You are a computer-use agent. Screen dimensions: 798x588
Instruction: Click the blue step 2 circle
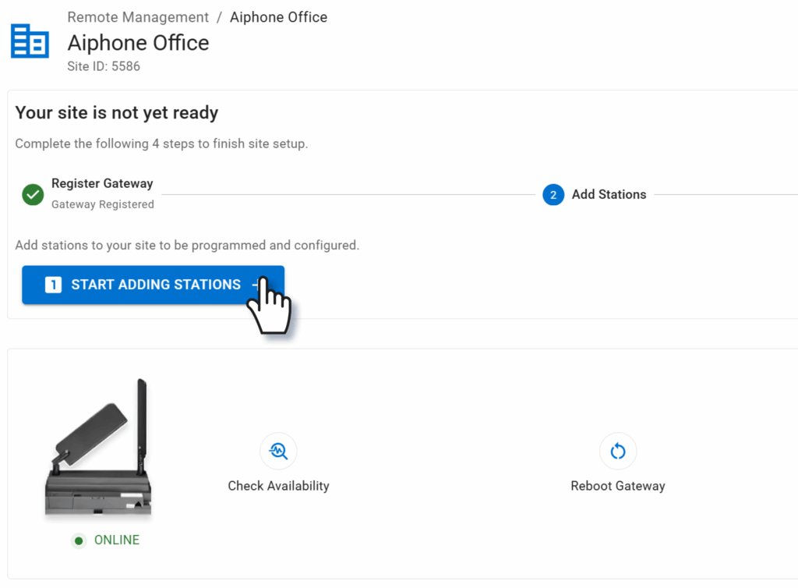[553, 195]
